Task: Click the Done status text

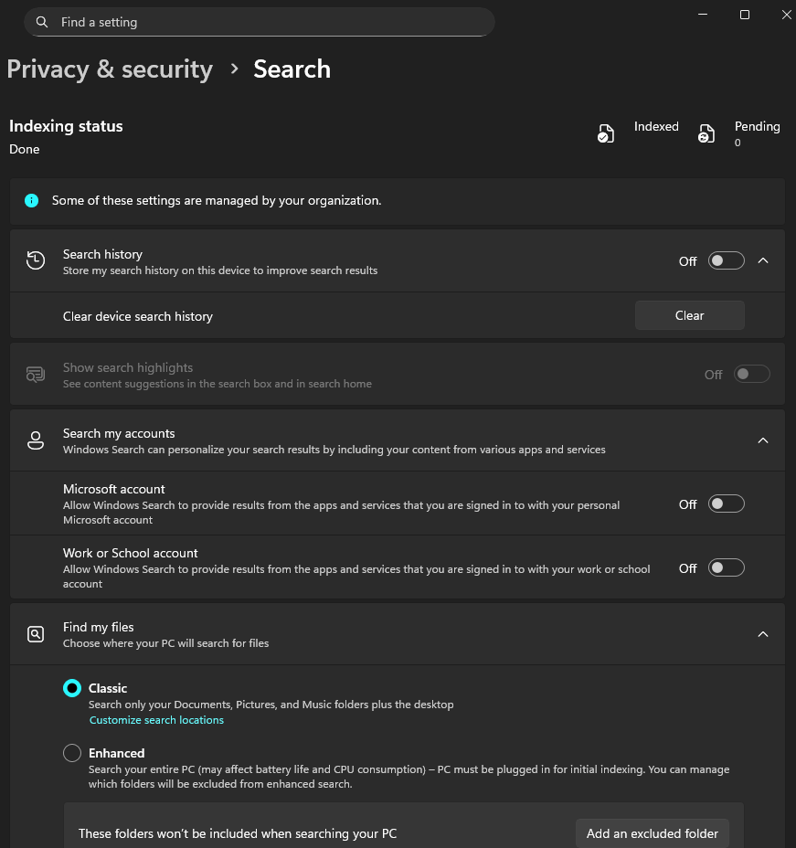Action: tap(25, 149)
